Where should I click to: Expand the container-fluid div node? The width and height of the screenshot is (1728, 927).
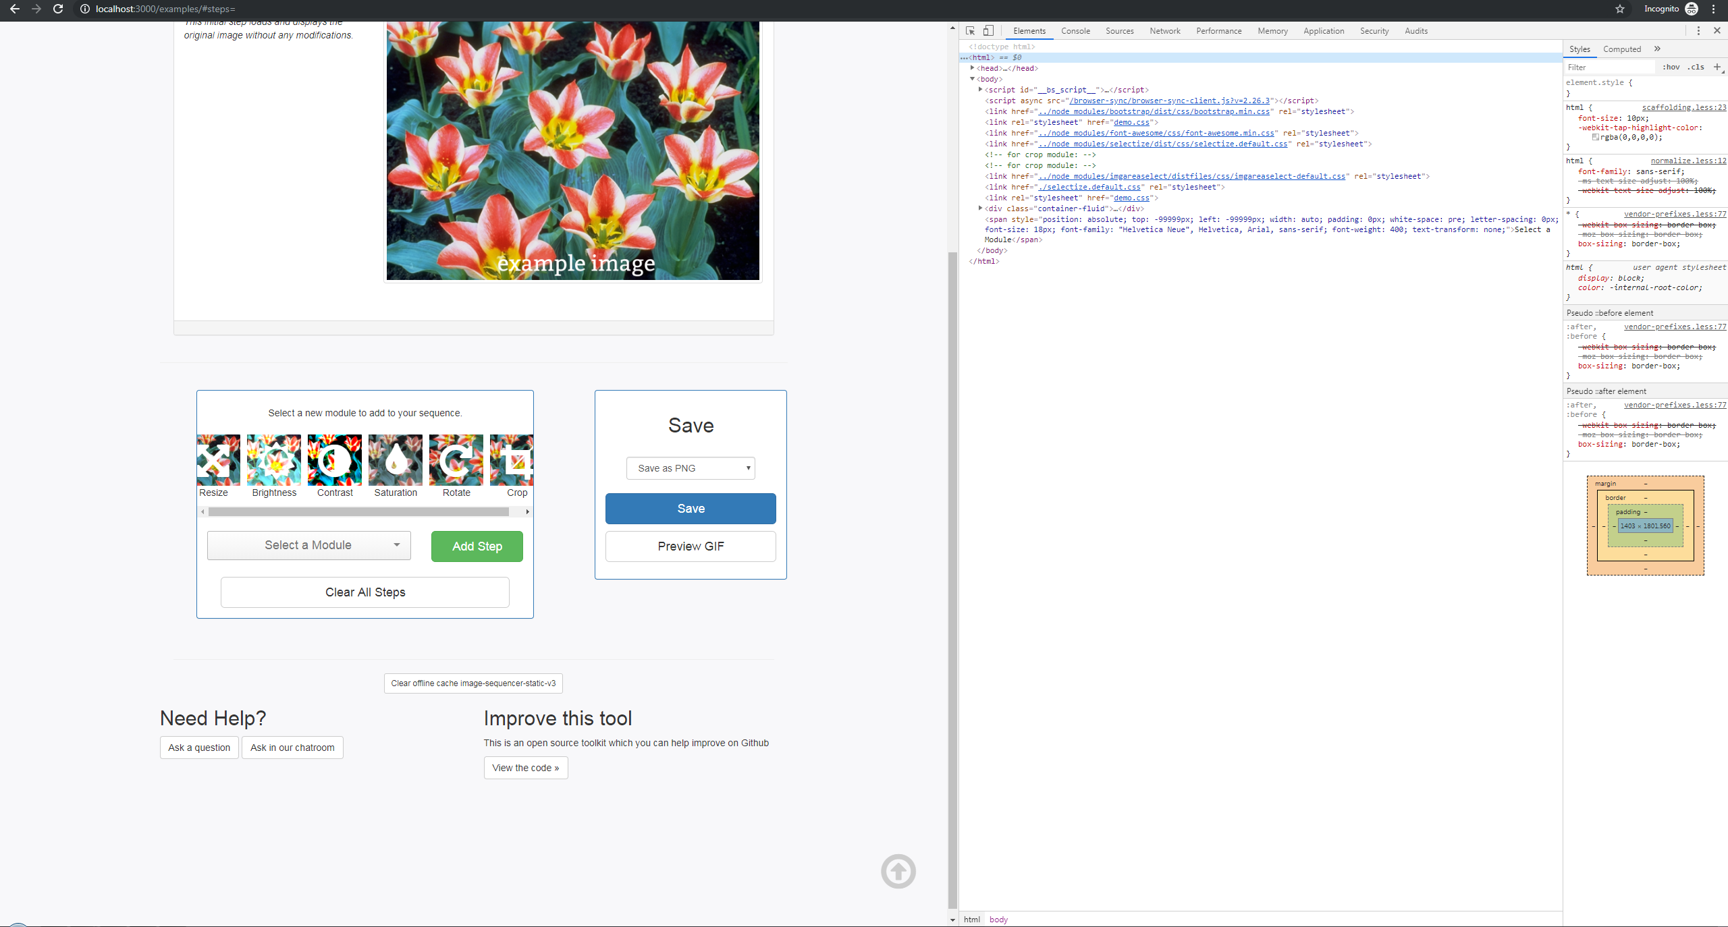click(x=980, y=208)
